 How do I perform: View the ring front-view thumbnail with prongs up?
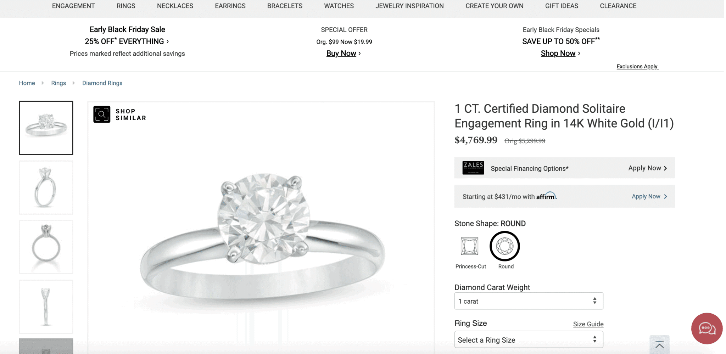coord(46,247)
